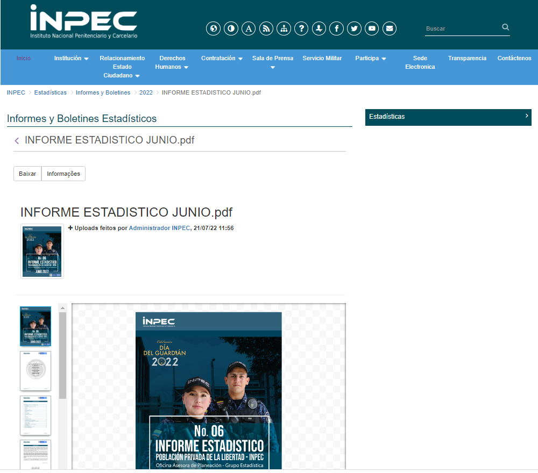538x473 pixels.
Task: Click the globe language icon
Action: pyautogui.click(x=213, y=28)
